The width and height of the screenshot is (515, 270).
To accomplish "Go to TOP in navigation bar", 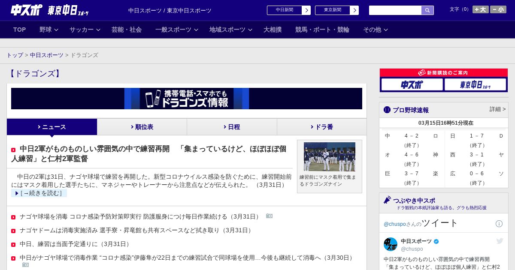I will [19, 30].
